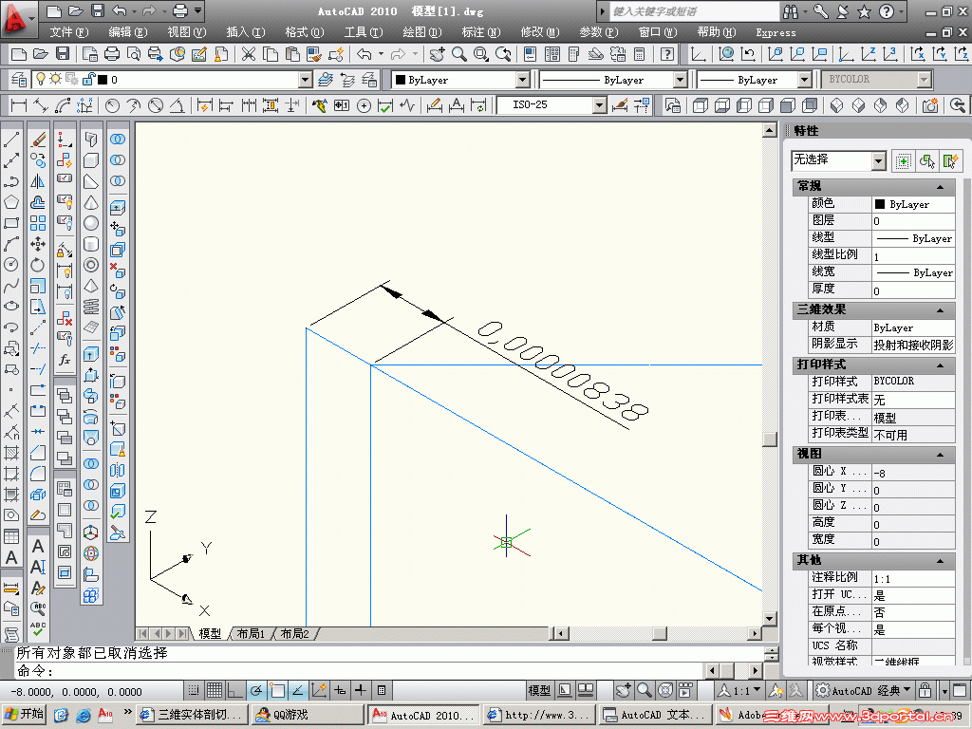The image size is (972, 729).
Task: Click the vertical scrollbar down arrow of drawing area
Action: point(769,619)
